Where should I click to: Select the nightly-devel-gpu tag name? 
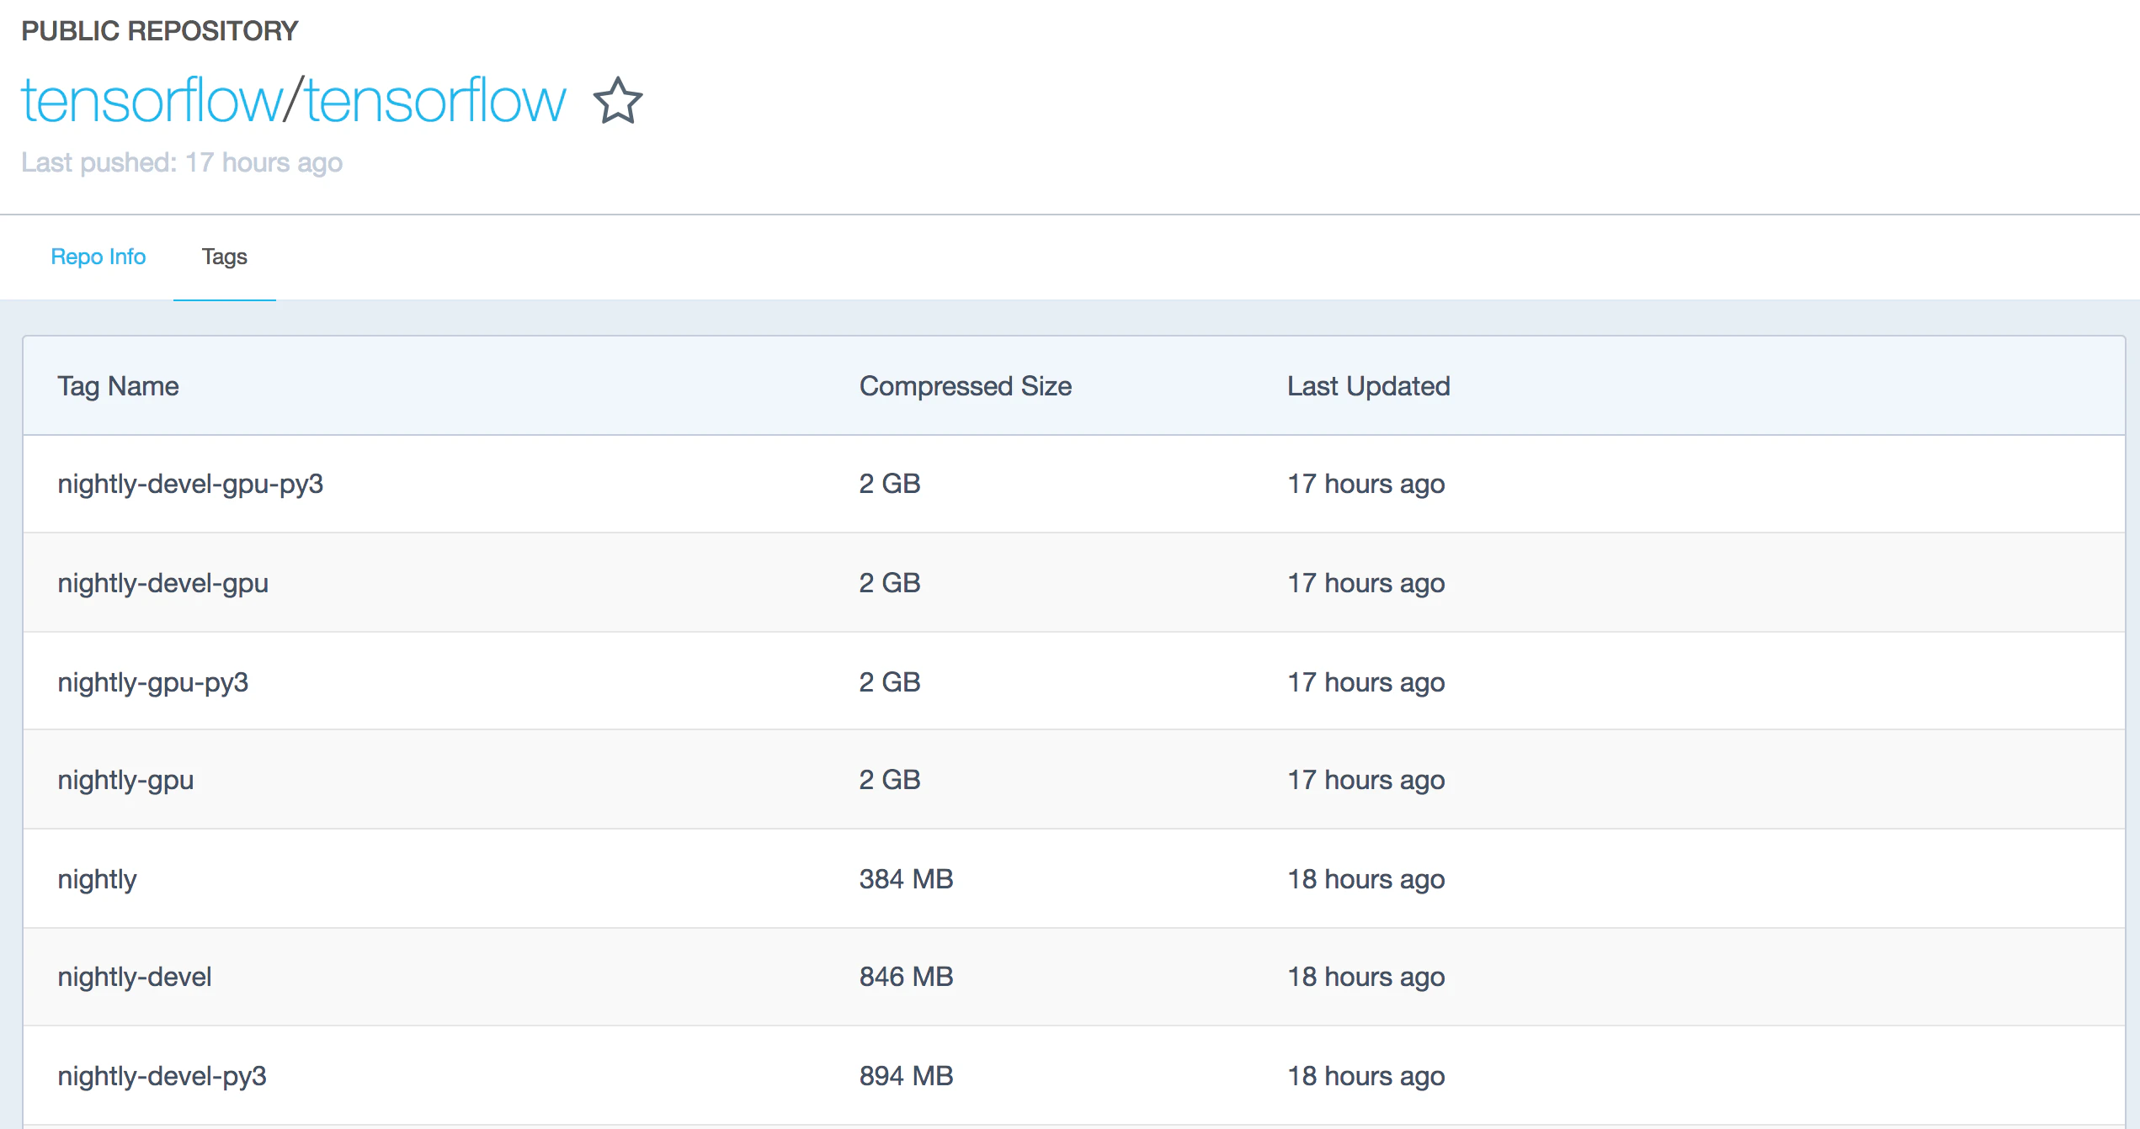pos(162,583)
